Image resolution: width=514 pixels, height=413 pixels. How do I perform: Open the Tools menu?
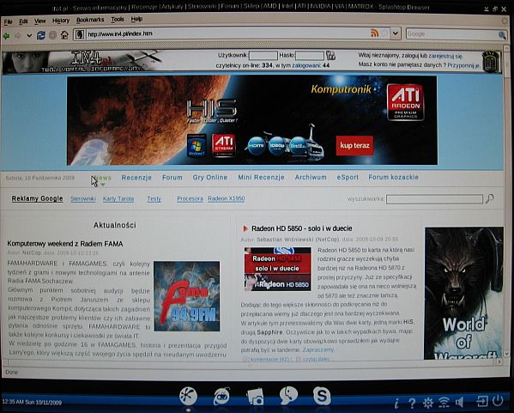coord(118,20)
